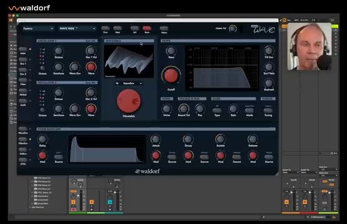Click the filter Keytrack knob

pyautogui.click(x=269, y=83)
